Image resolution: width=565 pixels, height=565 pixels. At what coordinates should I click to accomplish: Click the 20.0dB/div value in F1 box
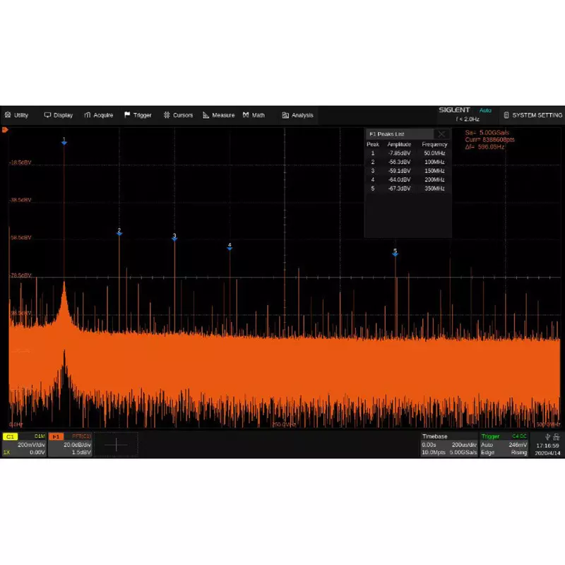[77, 445]
